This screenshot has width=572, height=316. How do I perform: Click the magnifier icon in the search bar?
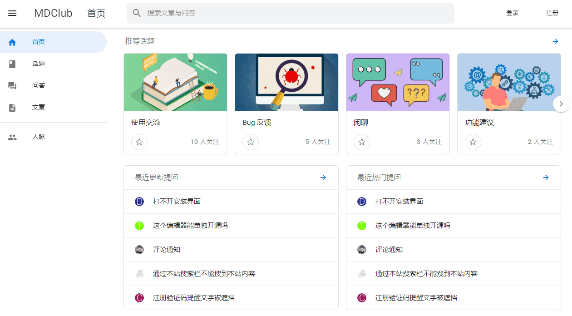[137, 13]
